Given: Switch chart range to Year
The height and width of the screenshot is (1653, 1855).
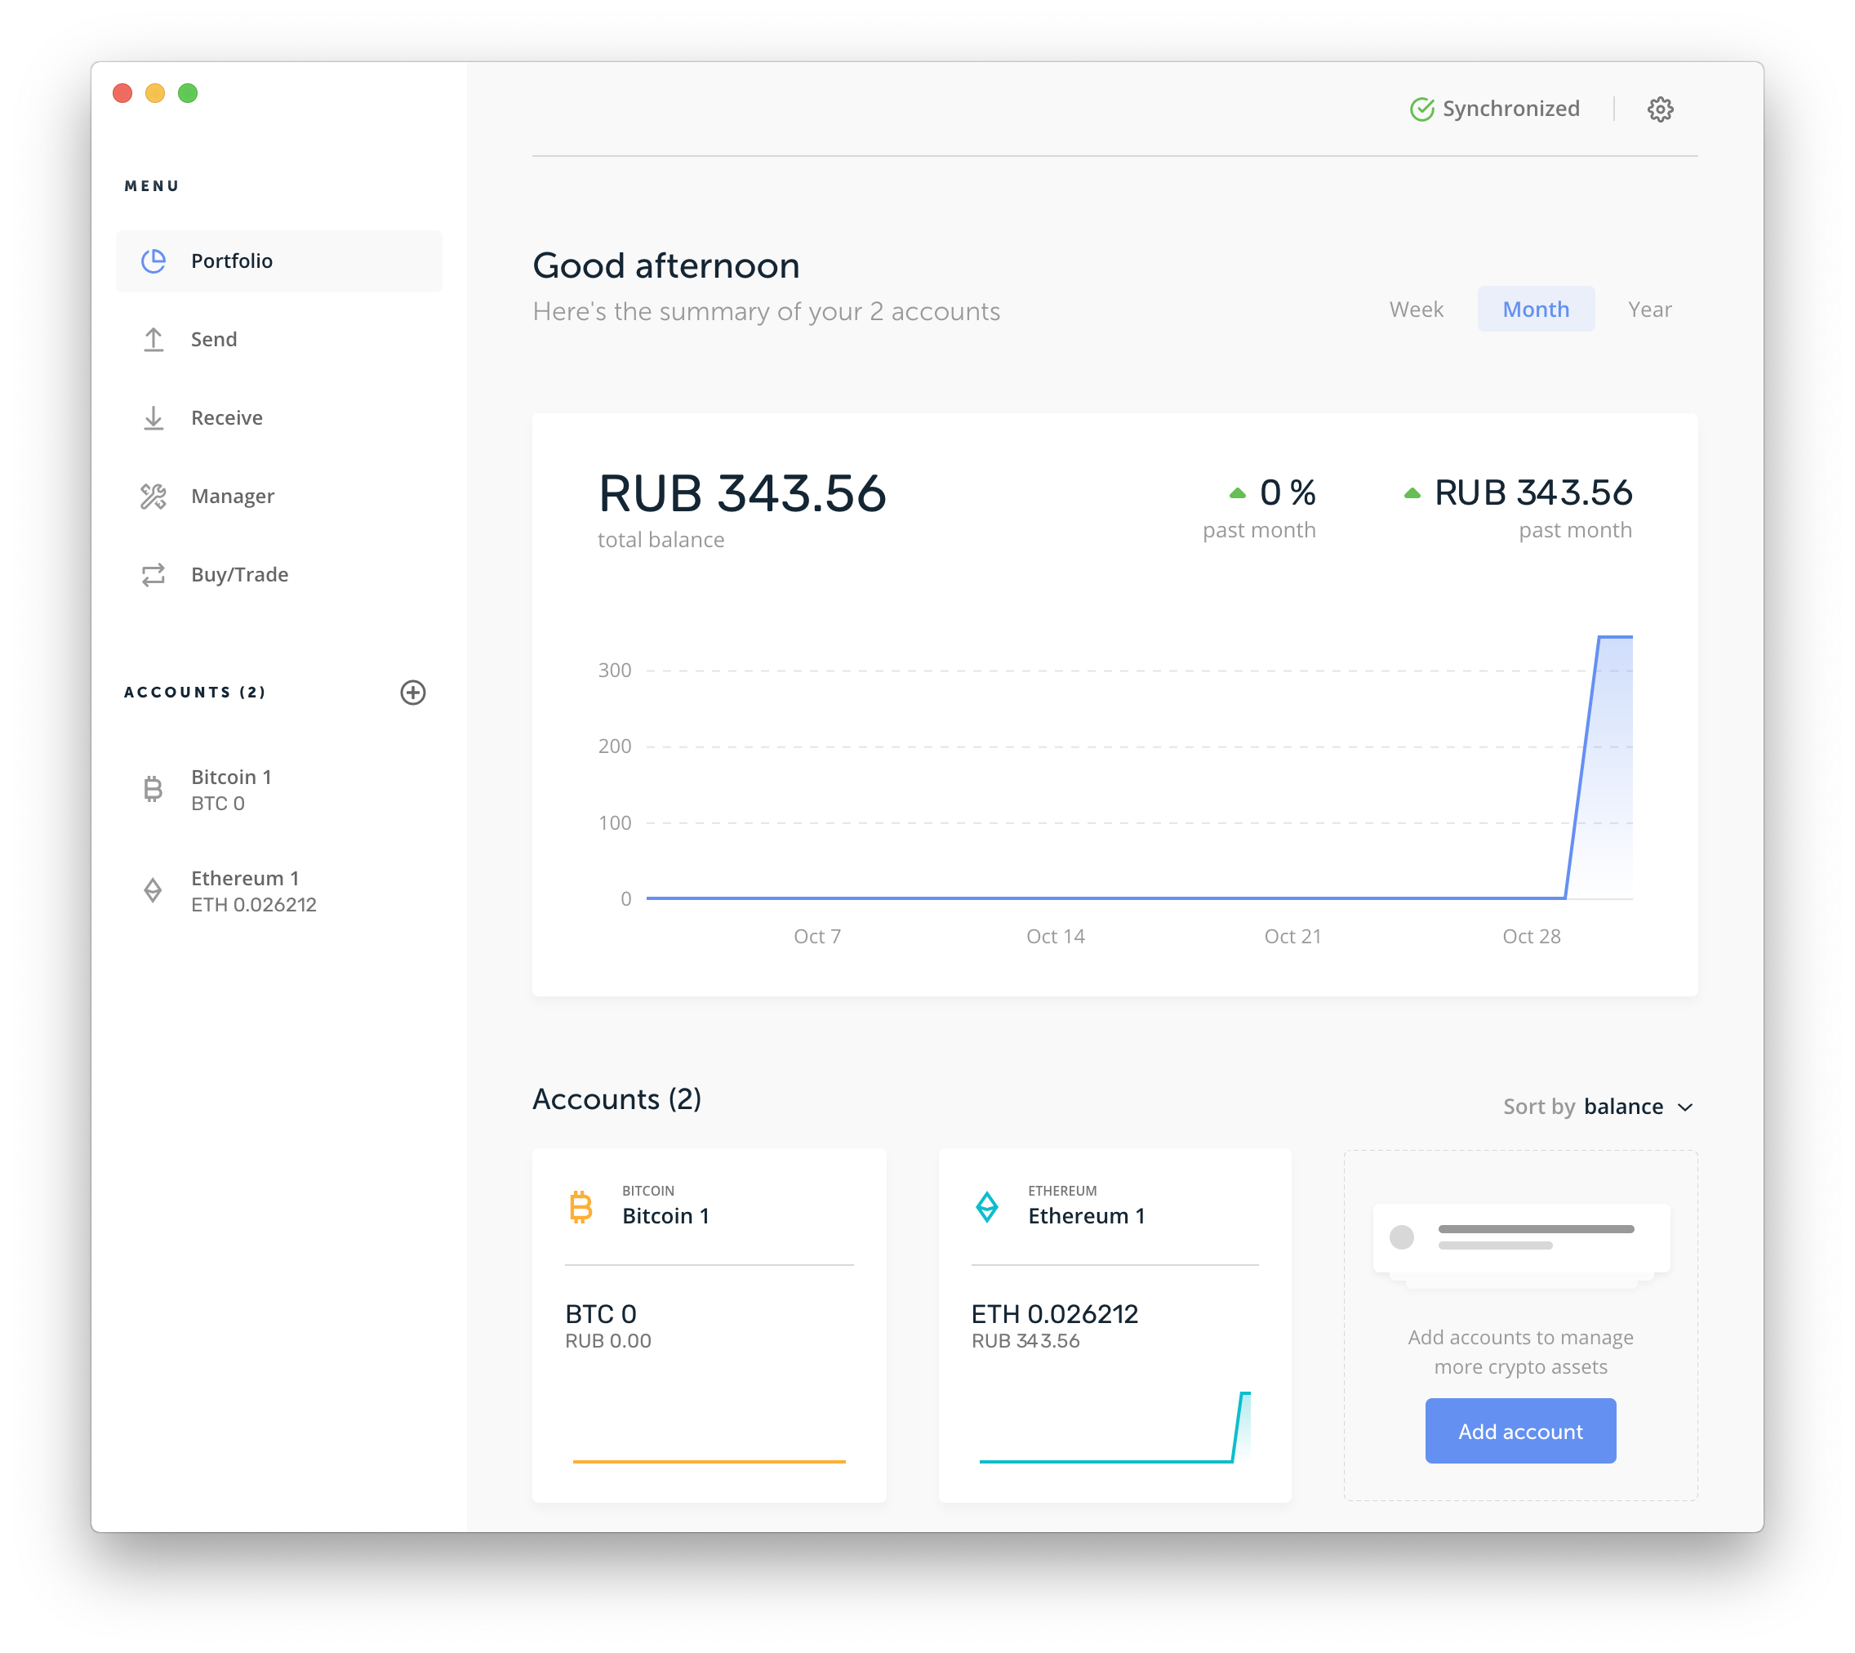Looking at the screenshot, I should coord(1649,309).
